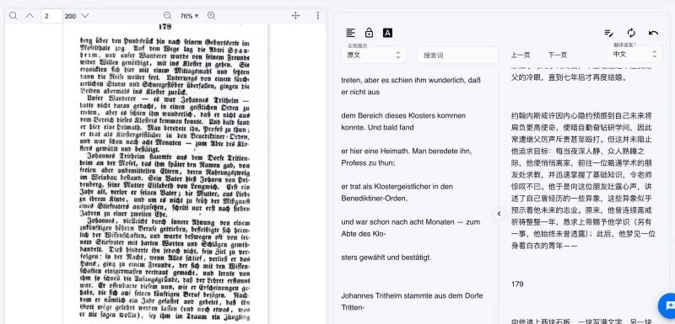Open the 原文 left display dropdown
675x324 pixels.
click(374, 55)
